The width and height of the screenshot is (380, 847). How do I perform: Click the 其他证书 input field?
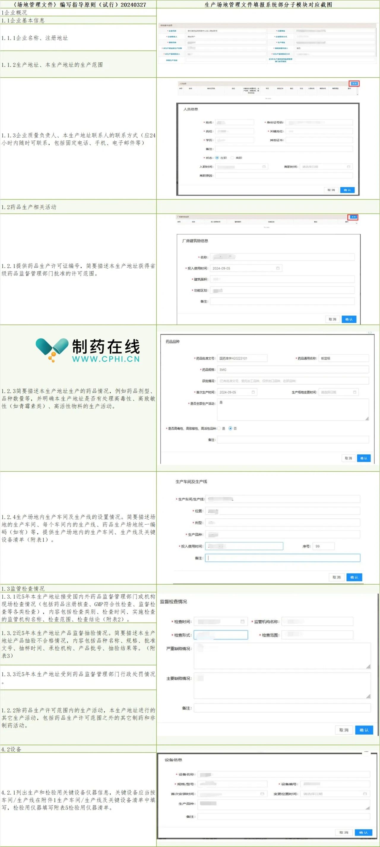(319, 140)
